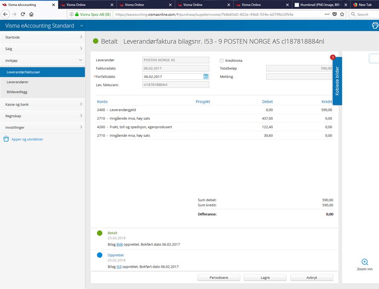
Task: Click the green padlock security icon
Action: coord(77,14)
